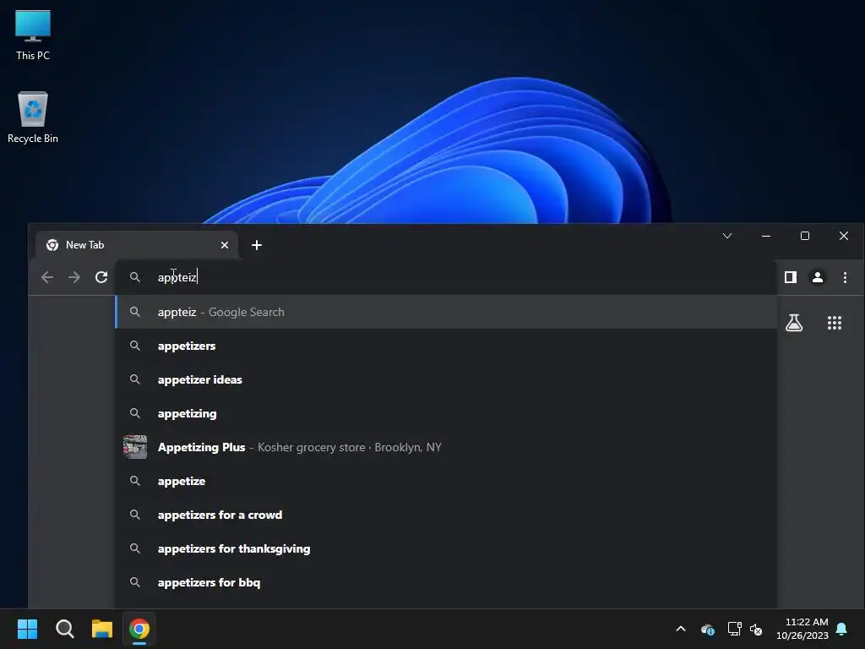Viewport: 865px width, 649px height.
Task: Open the Chrome profile menu
Action: coord(818,277)
